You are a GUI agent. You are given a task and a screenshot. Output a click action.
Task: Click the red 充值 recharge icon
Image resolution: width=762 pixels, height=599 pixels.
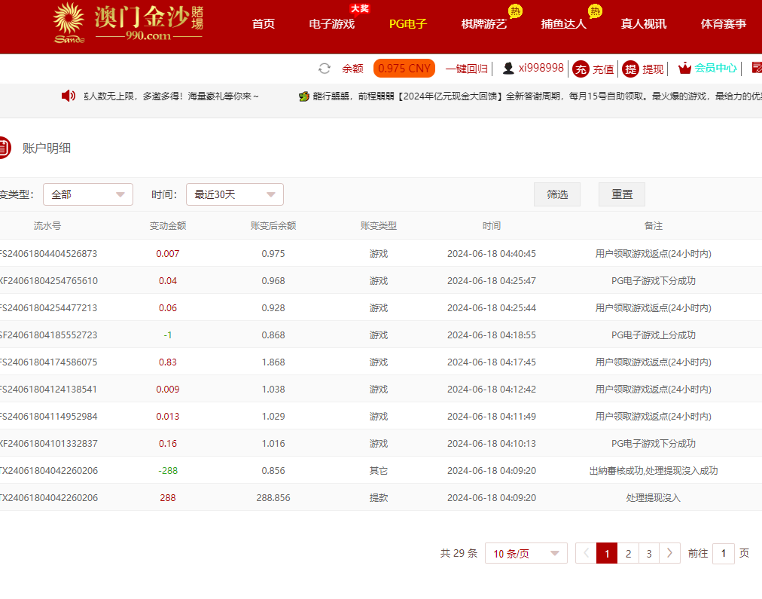[x=581, y=69]
